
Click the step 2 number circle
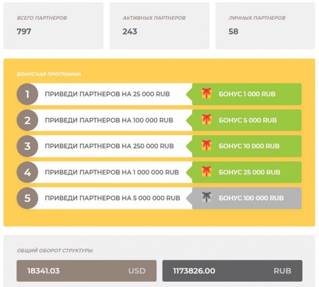pyautogui.click(x=27, y=120)
